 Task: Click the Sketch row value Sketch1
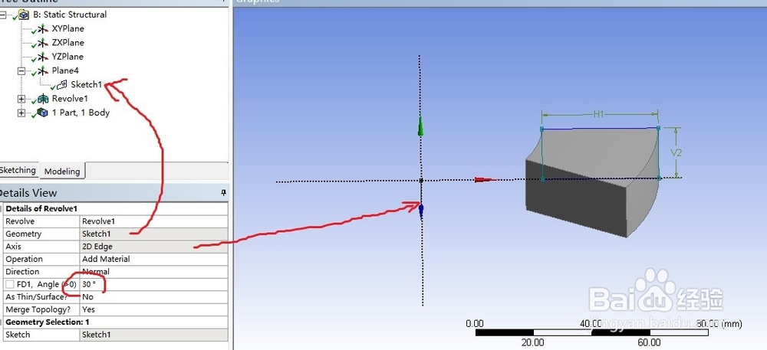(153, 335)
